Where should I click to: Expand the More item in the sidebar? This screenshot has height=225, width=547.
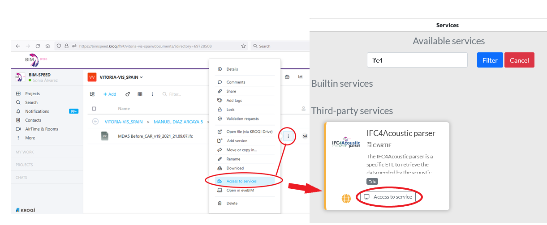click(x=30, y=138)
